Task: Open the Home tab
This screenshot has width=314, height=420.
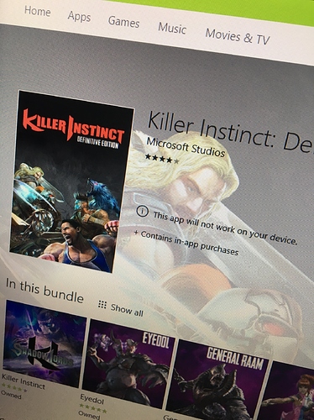Action: point(37,11)
